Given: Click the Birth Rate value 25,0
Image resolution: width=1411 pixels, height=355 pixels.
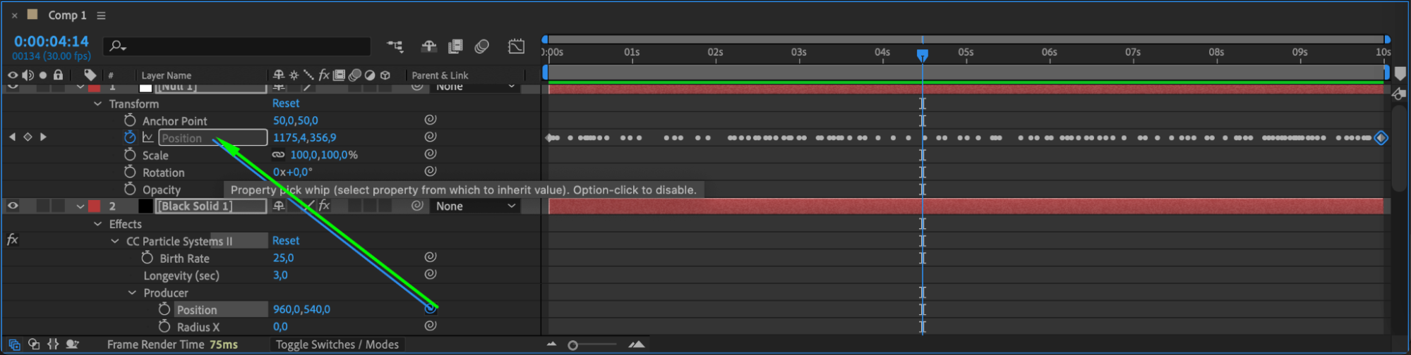Looking at the screenshot, I should pyautogui.click(x=283, y=258).
